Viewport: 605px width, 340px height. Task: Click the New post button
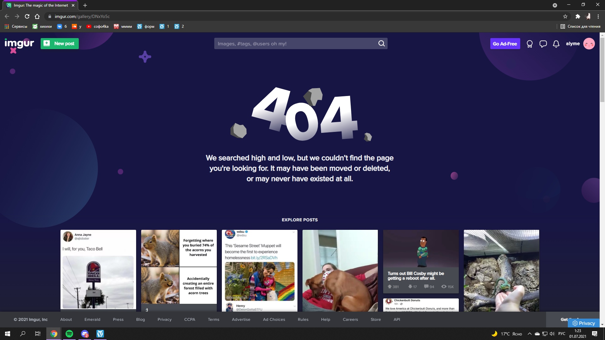(60, 43)
